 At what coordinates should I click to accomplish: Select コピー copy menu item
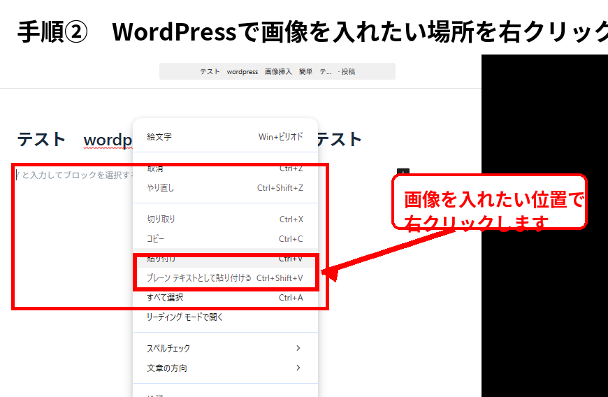225,239
